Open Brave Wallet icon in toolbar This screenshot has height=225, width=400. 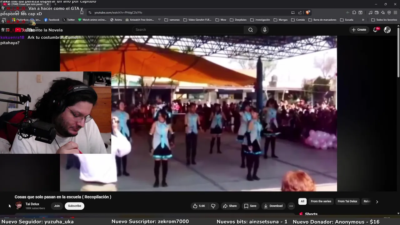click(377, 12)
